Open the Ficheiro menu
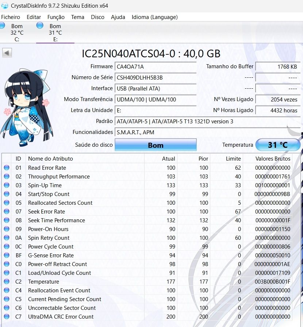 click(x=11, y=17)
